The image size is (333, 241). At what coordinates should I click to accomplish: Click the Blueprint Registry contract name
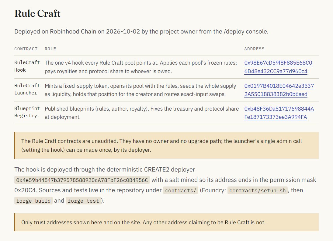(x=27, y=112)
